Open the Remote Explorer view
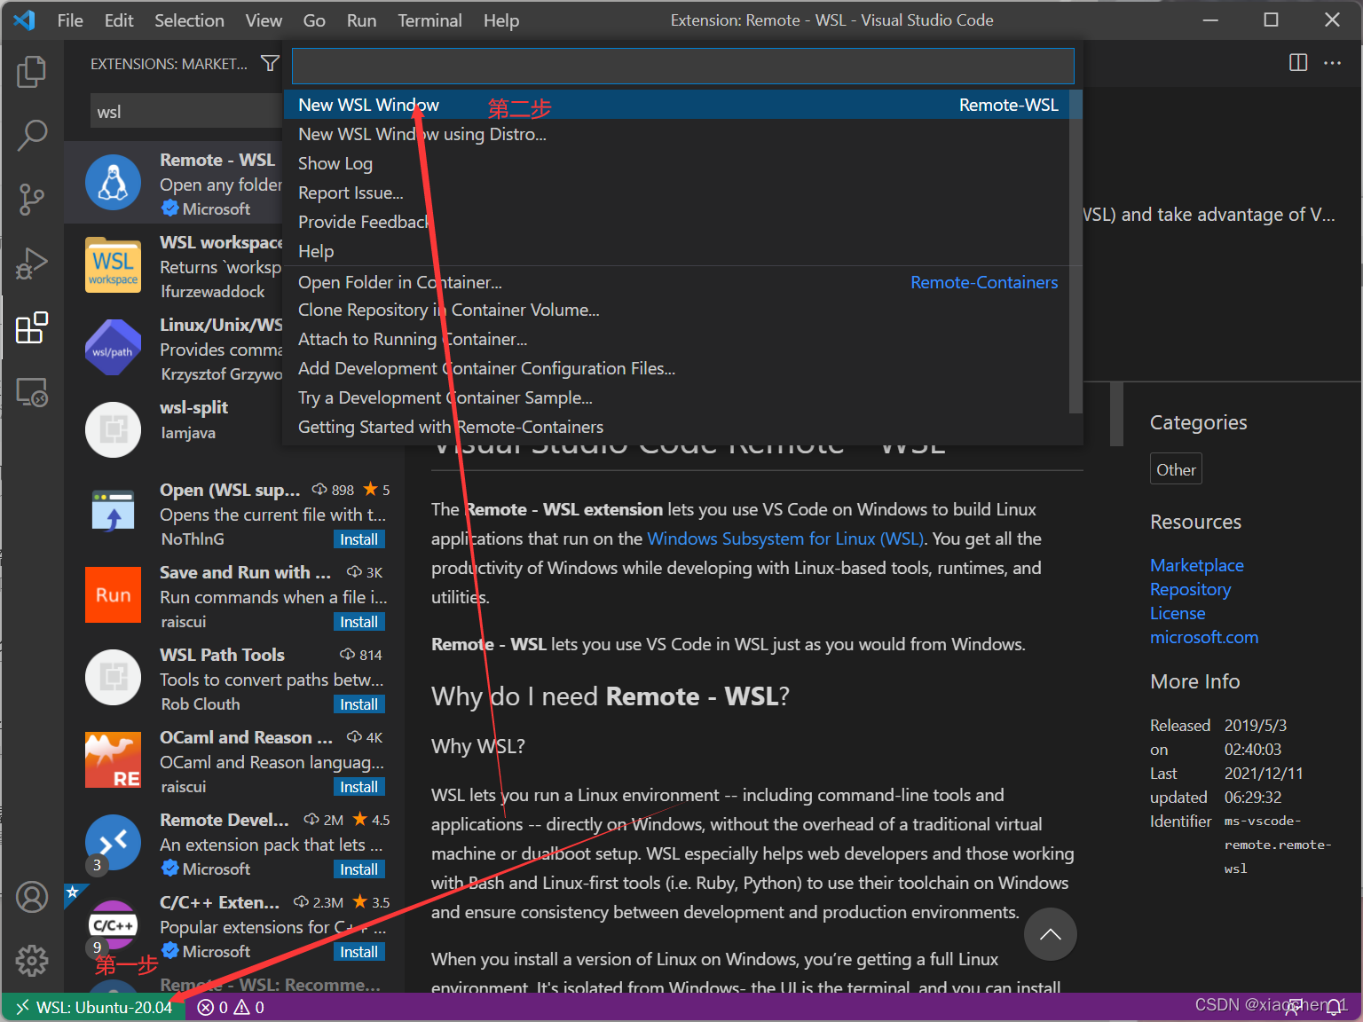Viewport: 1363px width, 1022px height. click(x=32, y=391)
